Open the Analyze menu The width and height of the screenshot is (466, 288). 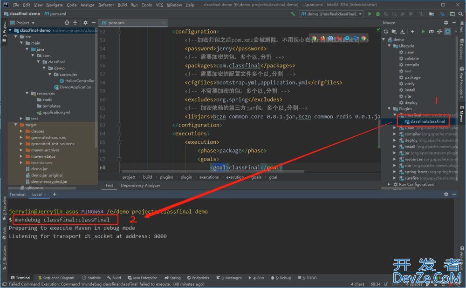[x=88, y=5]
